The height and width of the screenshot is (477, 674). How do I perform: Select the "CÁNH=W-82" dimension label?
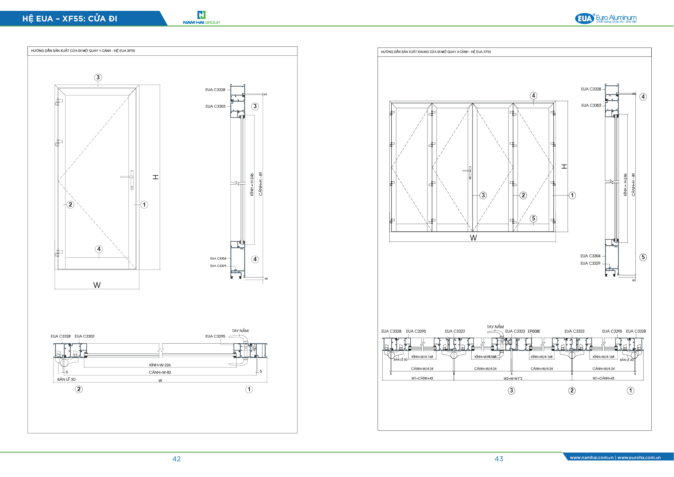point(160,372)
